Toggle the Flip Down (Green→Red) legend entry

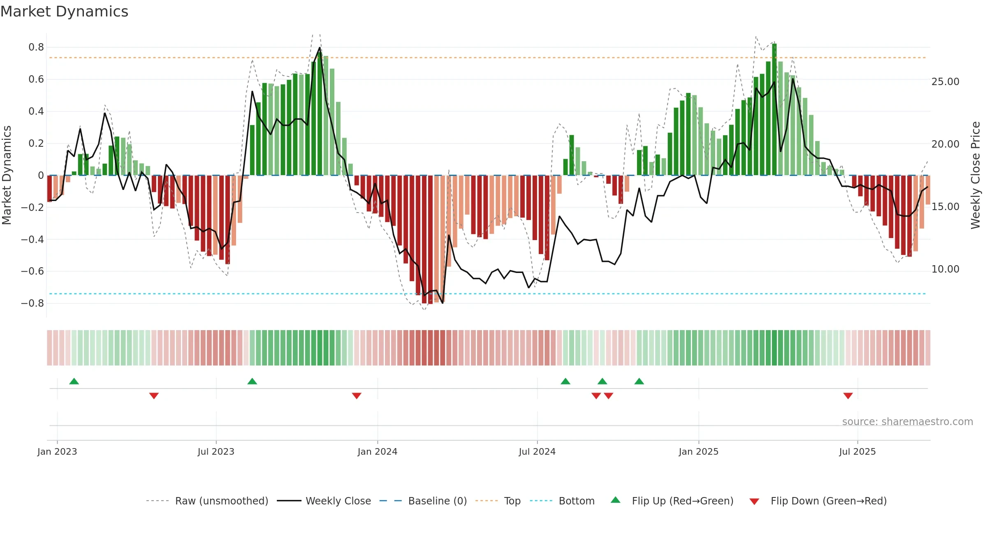818,501
